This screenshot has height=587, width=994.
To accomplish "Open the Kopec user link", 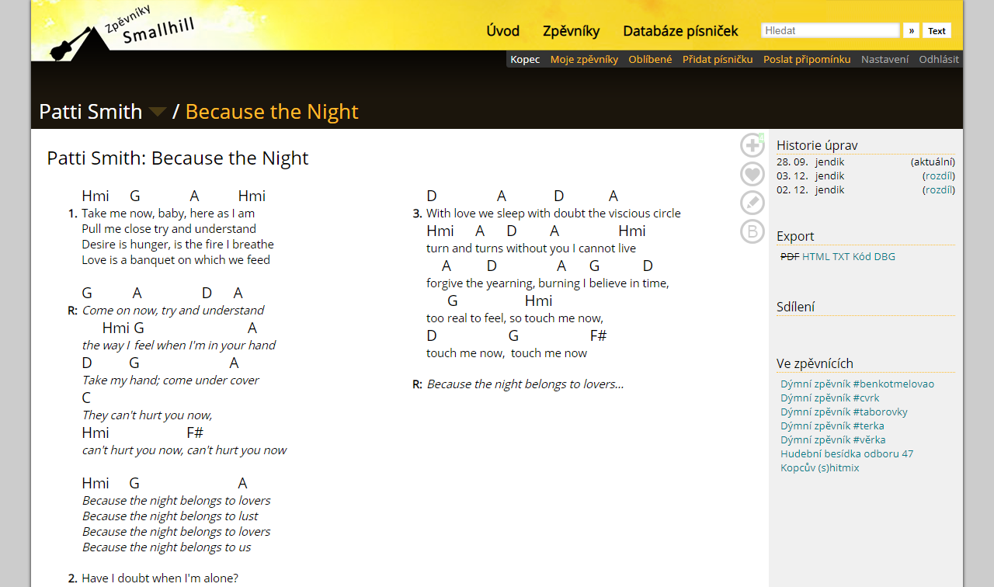I will pos(525,59).
